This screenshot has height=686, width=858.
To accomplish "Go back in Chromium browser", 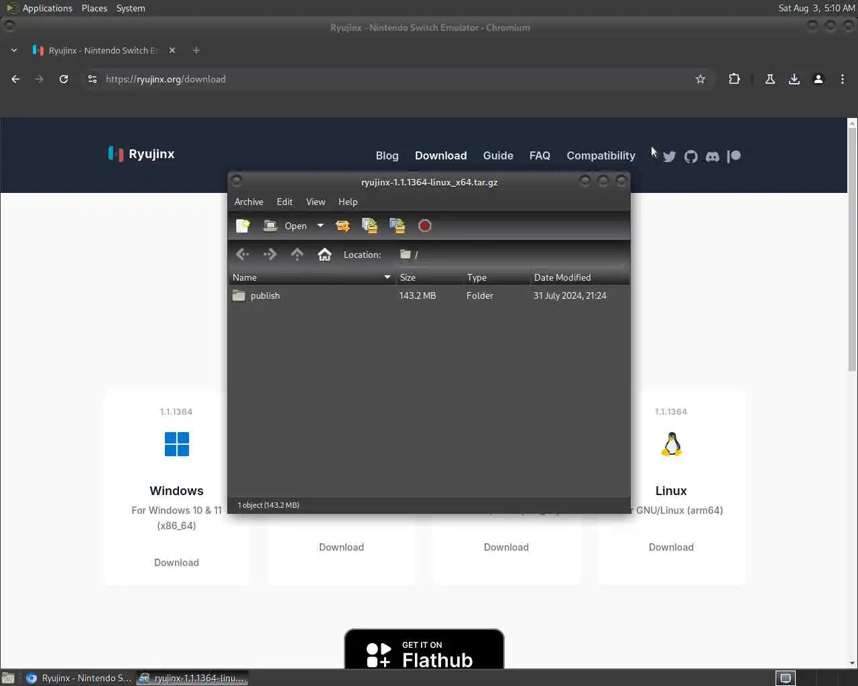I will [x=15, y=79].
